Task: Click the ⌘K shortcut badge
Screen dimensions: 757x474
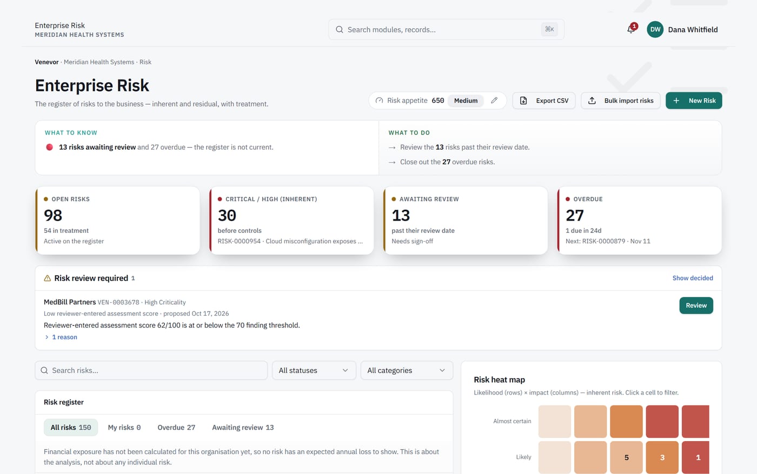Action: pos(549,29)
